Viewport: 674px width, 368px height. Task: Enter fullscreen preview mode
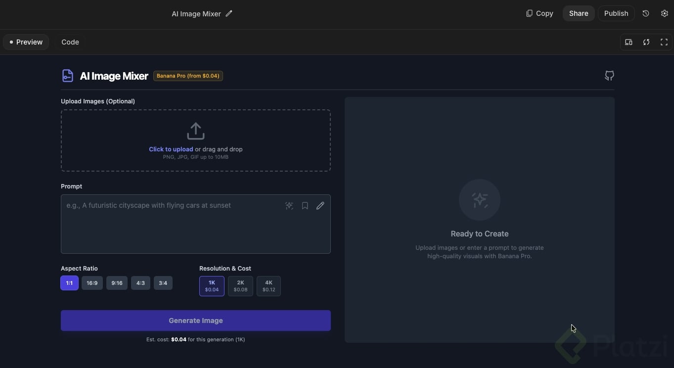tap(664, 42)
